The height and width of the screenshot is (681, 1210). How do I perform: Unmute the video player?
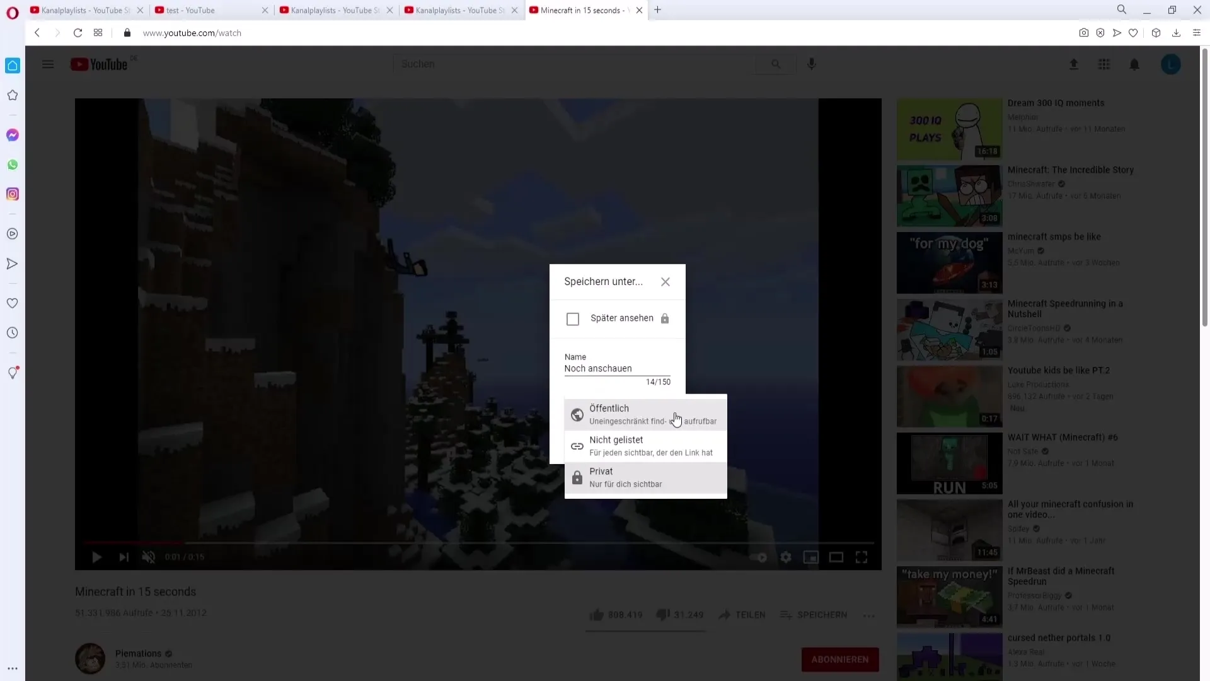coord(149,557)
